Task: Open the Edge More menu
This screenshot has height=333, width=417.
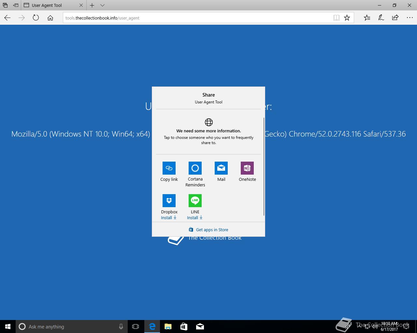Action: 410,18
